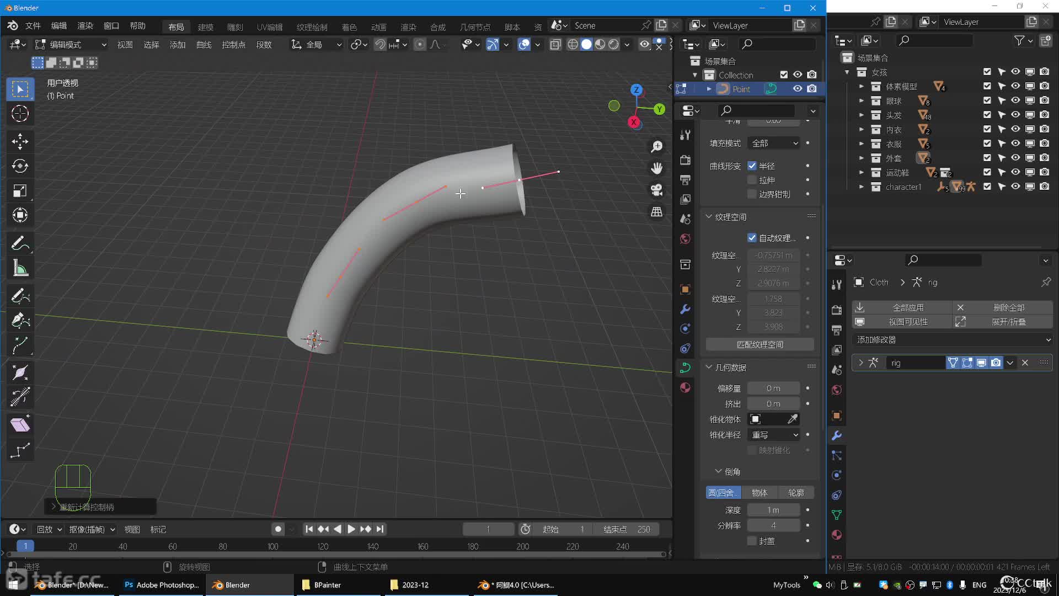Toggle X-ray display in viewport header
The image size is (1059, 596).
pos(555,44)
